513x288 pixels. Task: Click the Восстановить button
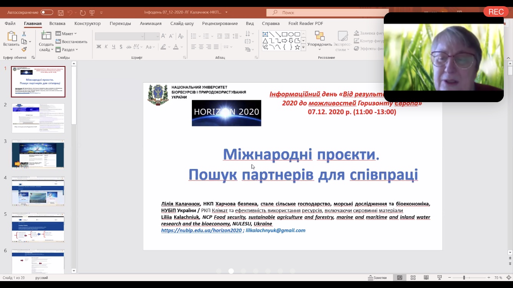click(72, 41)
